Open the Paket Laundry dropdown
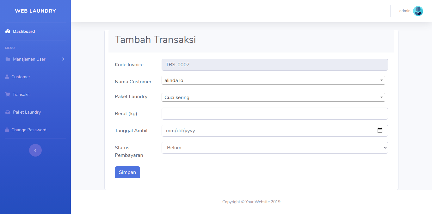This screenshot has height=214, width=432. [273, 97]
